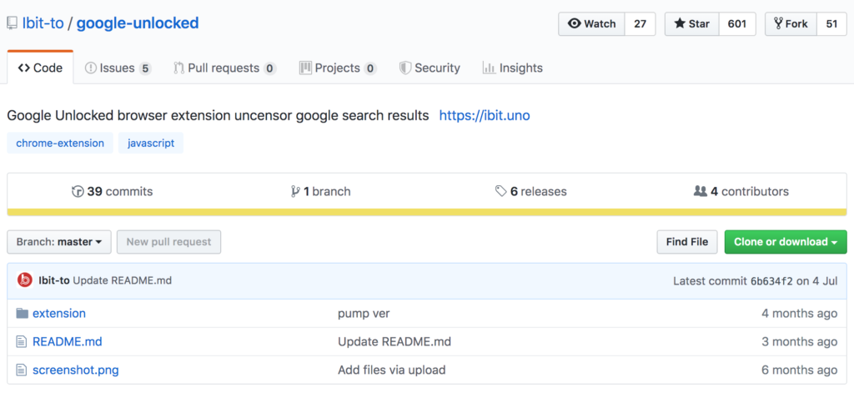Select the chrome-extension topic tag
This screenshot has width=854, height=393.
[x=60, y=144]
